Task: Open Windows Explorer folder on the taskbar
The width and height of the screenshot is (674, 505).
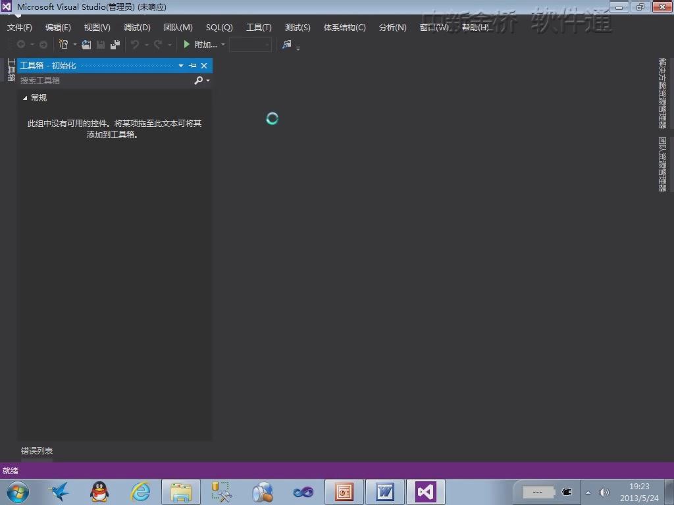Action: click(x=181, y=492)
